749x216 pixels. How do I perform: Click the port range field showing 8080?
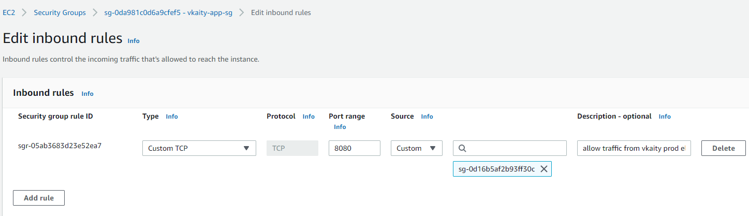coord(355,148)
